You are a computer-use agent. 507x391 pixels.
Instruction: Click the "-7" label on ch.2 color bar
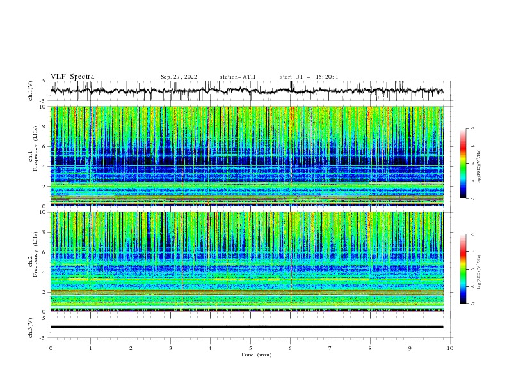472,304
